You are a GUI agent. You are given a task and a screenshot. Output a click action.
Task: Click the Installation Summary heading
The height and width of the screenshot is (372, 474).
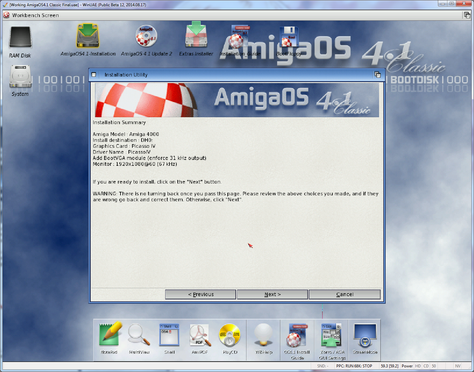[119, 122]
